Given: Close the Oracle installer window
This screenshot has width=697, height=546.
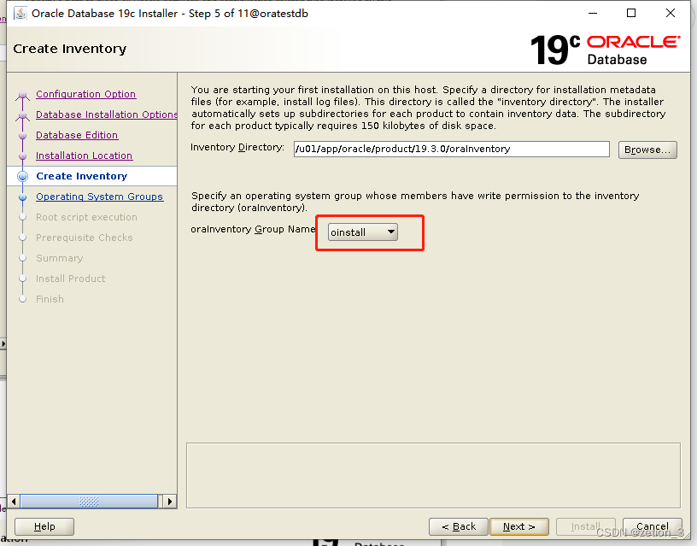Looking at the screenshot, I should (671, 14).
